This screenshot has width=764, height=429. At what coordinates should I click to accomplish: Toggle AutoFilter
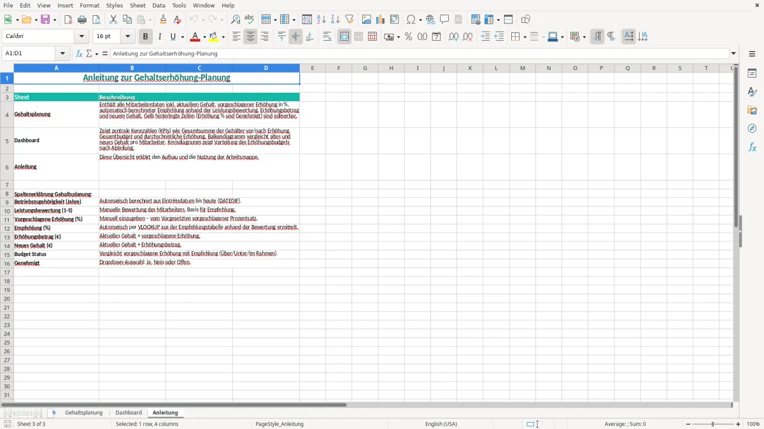pos(349,20)
